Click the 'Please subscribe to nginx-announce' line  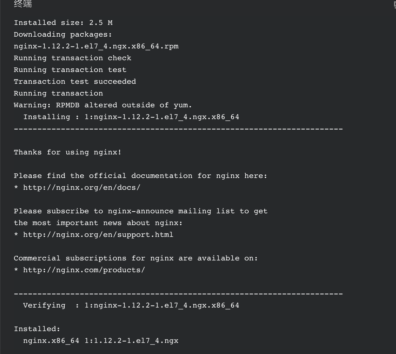pyautogui.click(x=140, y=211)
